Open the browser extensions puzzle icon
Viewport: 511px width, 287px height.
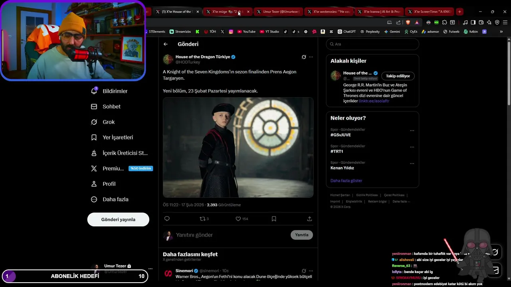444,22
